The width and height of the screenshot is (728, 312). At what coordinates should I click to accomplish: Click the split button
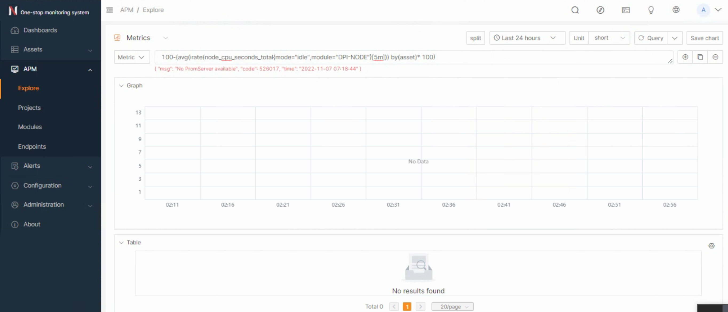(x=475, y=38)
